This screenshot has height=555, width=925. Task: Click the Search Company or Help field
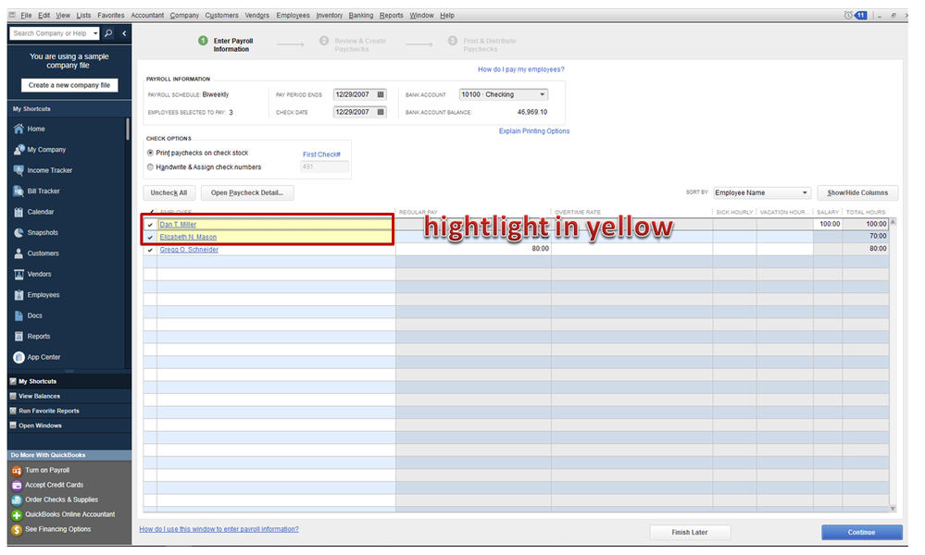click(x=50, y=33)
